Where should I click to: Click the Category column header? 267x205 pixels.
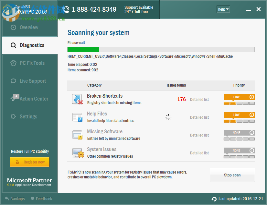(x=94, y=85)
